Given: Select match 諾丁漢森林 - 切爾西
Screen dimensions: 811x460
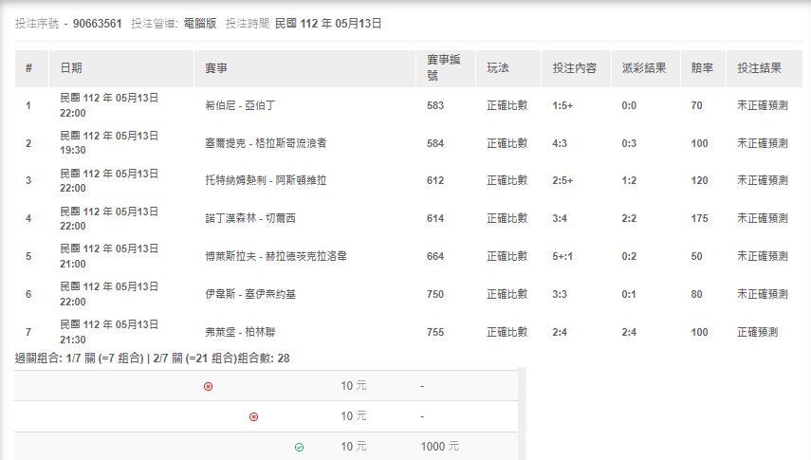Looking at the screenshot, I should (x=250, y=218).
